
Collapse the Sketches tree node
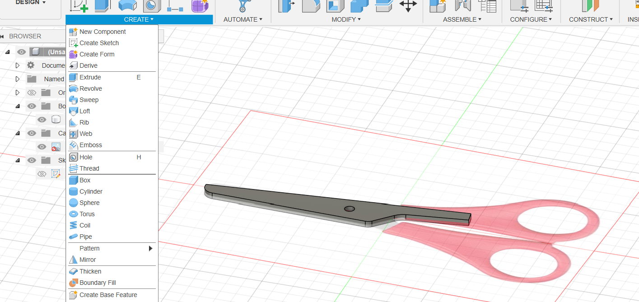pos(18,160)
